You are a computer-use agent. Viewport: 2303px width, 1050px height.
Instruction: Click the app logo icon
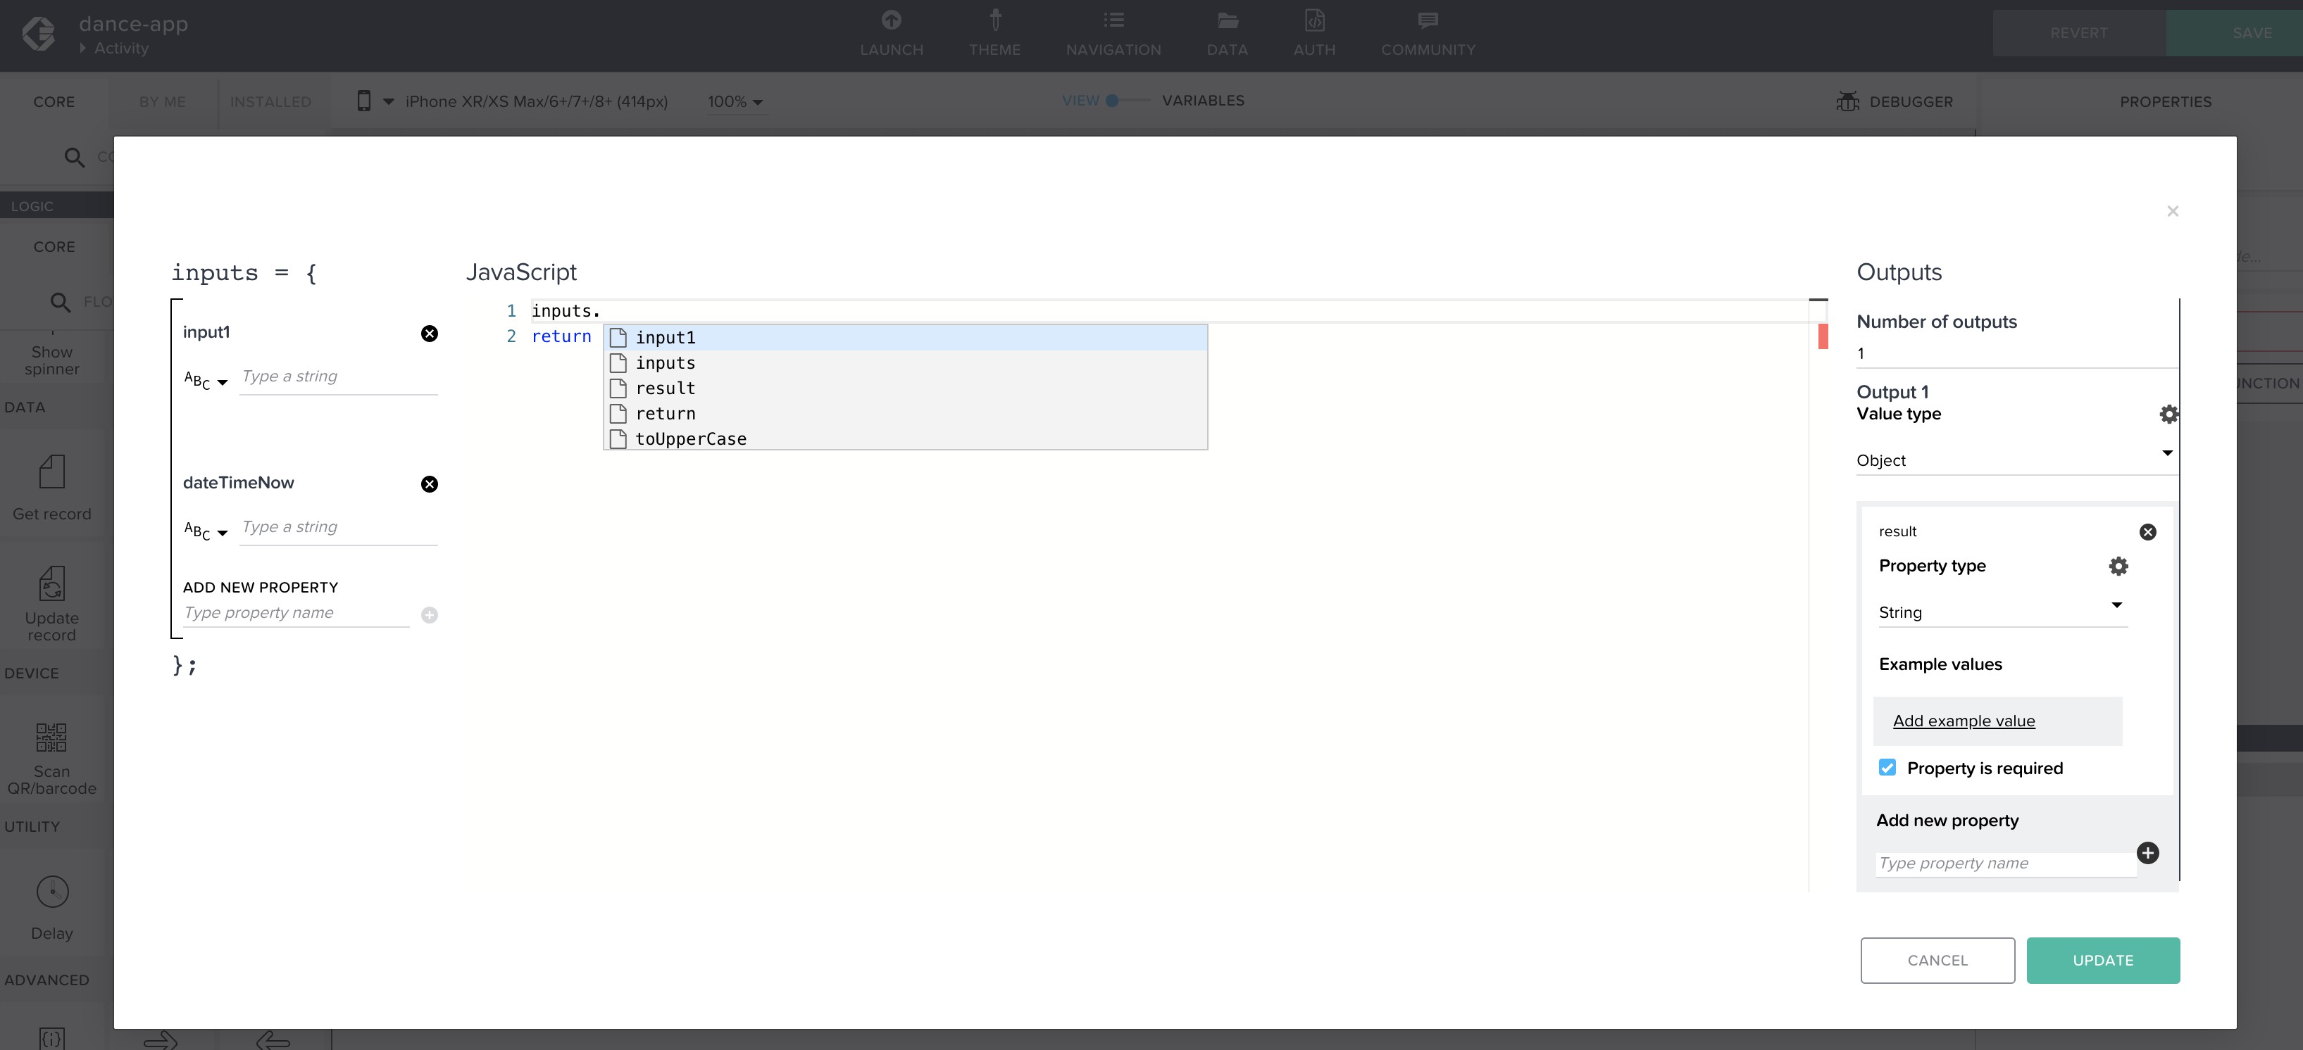click(x=39, y=34)
